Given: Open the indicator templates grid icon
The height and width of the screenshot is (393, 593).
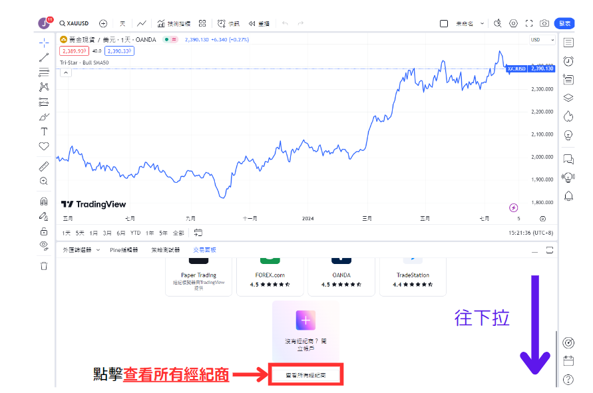Looking at the screenshot, I should 202,23.
